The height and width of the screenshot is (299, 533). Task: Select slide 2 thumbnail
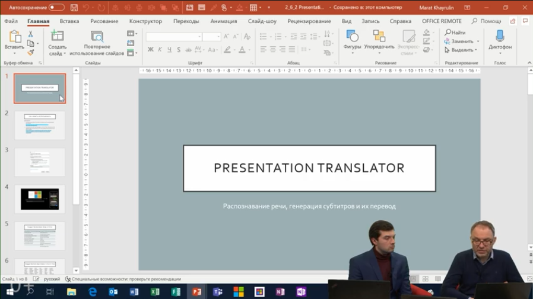(40, 126)
